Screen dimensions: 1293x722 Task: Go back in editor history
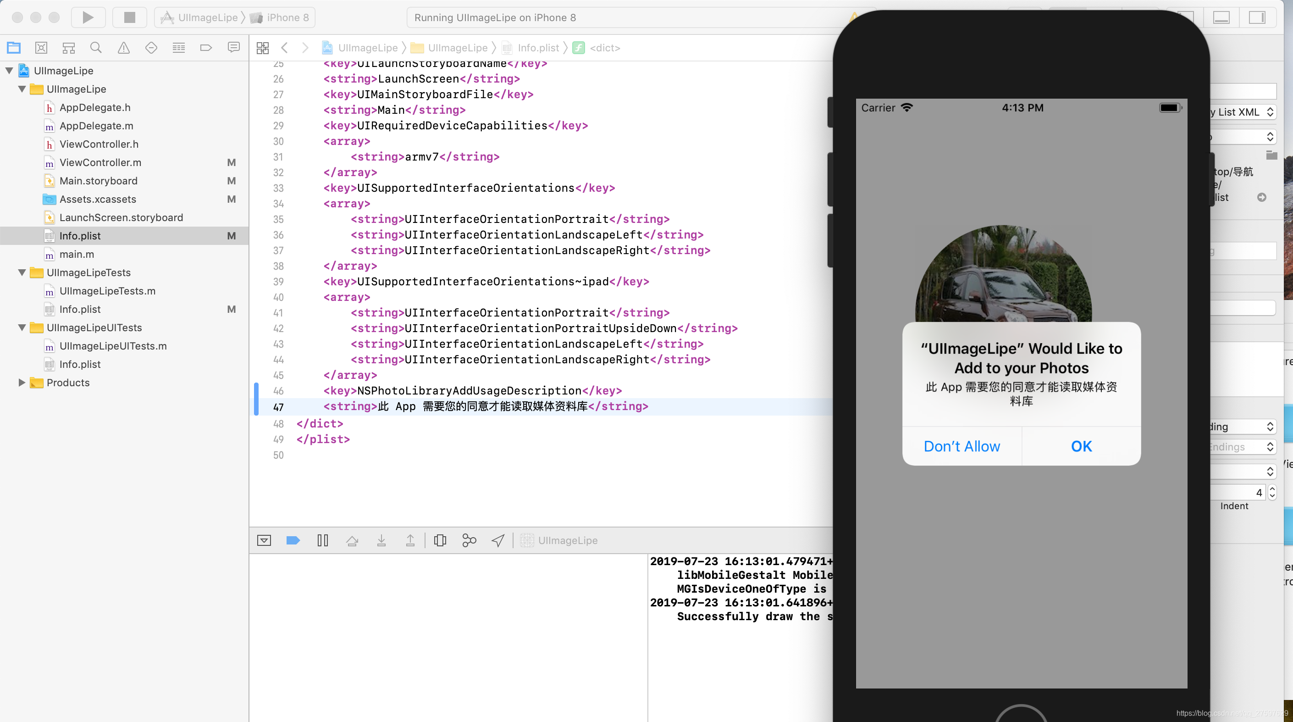(x=285, y=48)
